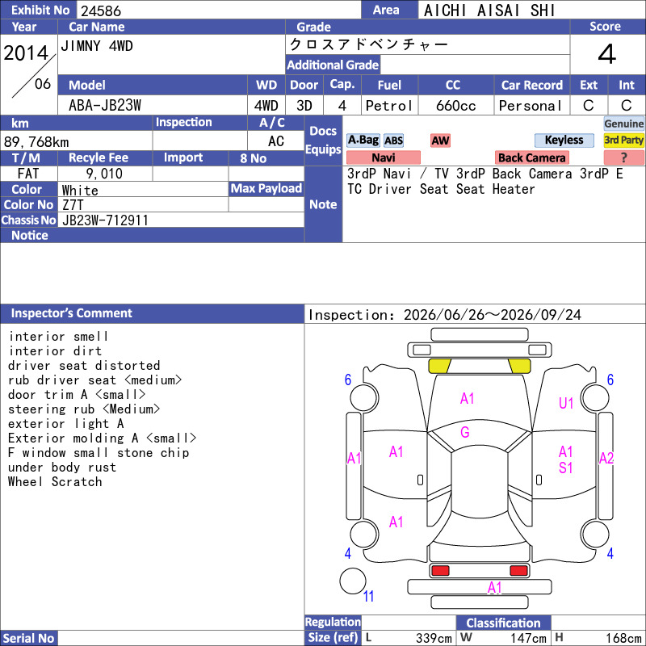Image resolution: width=646 pixels, height=646 pixels.
Task: Click the Back Camera badge
Action: [x=531, y=157]
